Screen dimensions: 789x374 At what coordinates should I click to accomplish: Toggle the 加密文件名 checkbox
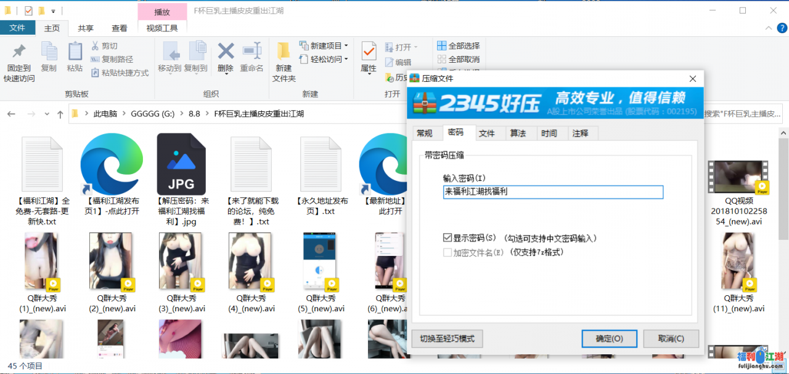[x=448, y=252]
